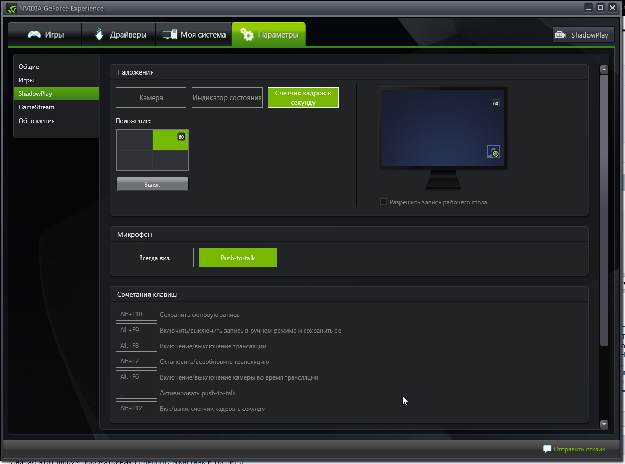Click the camera overlay icon in preview
This screenshot has height=464, width=625.
coord(493,152)
